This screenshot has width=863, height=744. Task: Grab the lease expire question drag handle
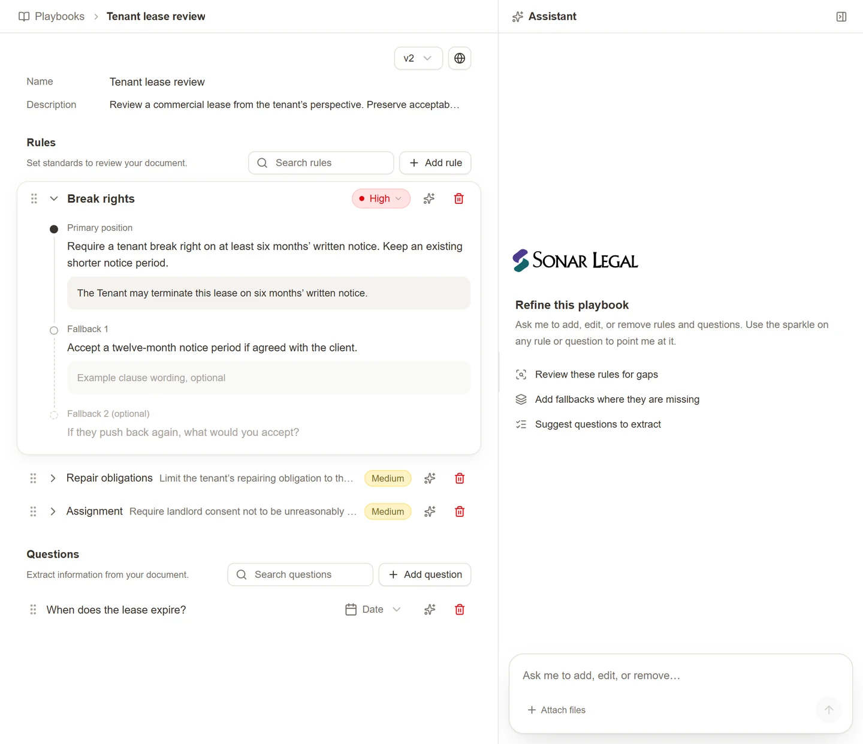(33, 610)
